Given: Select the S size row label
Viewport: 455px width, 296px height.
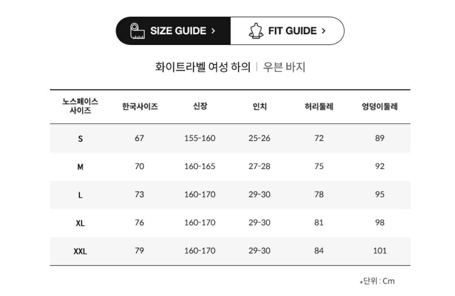Looking at the screenshot, I should 80,139.
